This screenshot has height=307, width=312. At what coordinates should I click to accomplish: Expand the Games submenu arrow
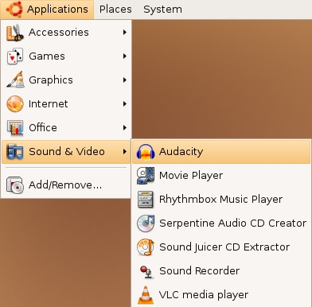point(125,56)
